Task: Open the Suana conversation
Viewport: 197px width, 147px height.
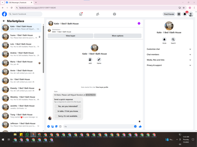Action: pyautogui.click(x=21, y=36)
